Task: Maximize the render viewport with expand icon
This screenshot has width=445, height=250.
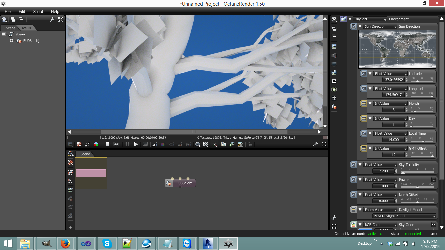Action: [324, 144]
